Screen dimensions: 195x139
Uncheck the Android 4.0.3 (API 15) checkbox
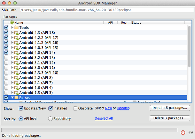(x=6, y=47)
